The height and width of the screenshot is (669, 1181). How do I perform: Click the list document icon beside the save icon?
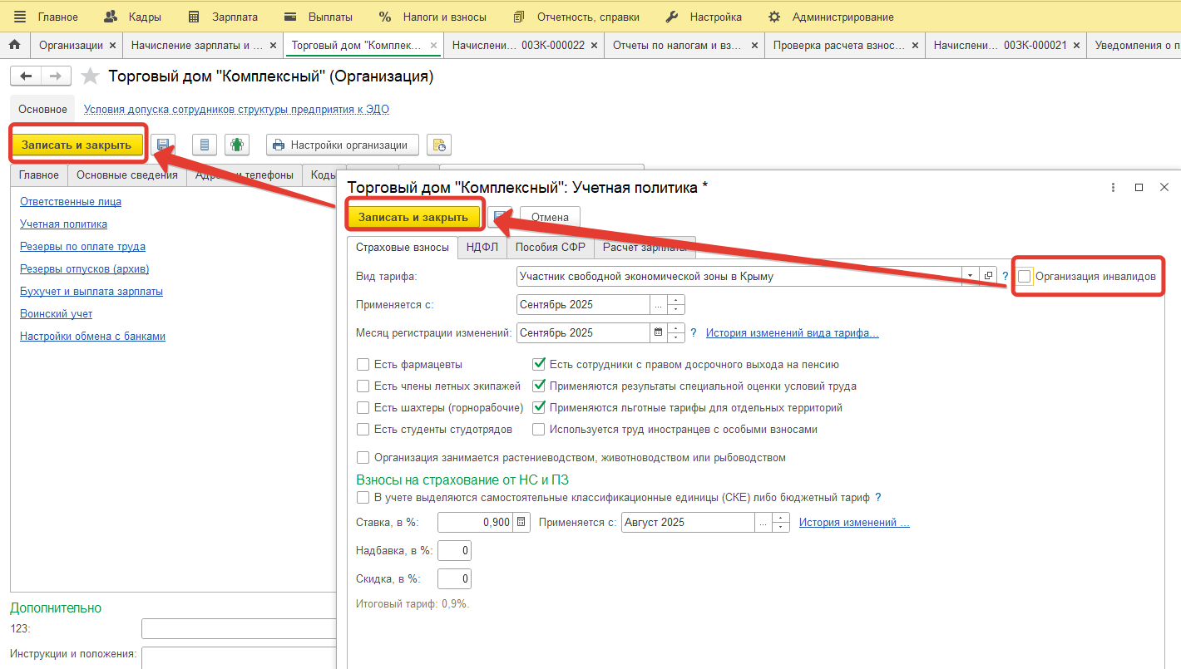[x=205, y=145]
